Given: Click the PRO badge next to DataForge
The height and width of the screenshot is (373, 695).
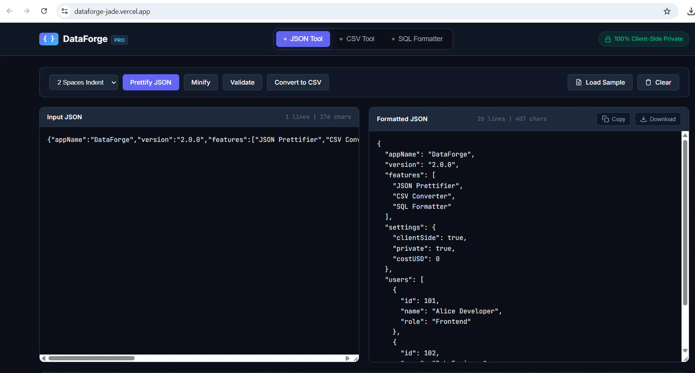Looking at the screenshot, I should [119, 40].
